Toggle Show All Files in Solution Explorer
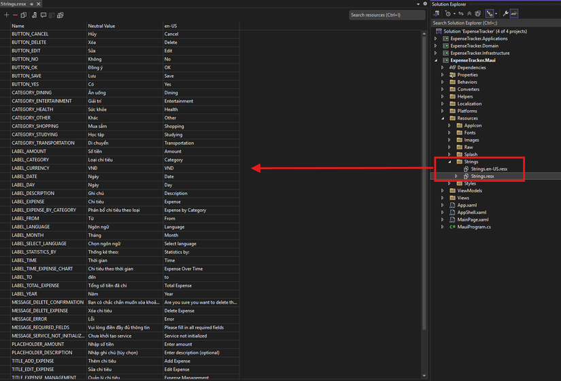The image size is (561, 381). click(477, 14)
